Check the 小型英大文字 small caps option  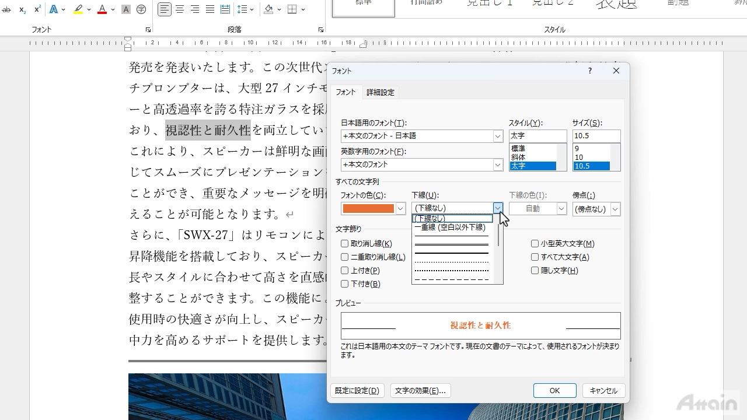(535, 244)
